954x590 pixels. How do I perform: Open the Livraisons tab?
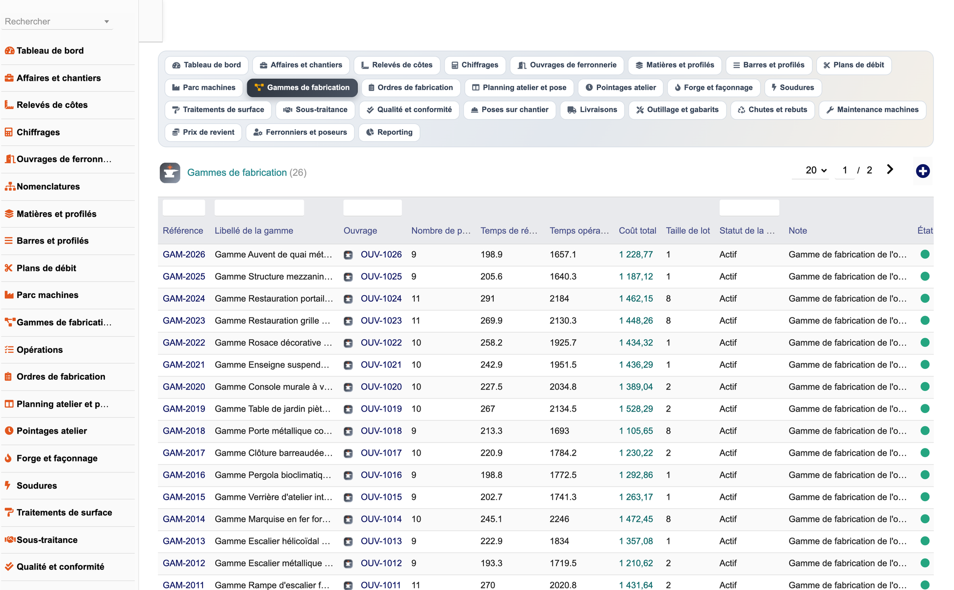click(x=592, y=110)
